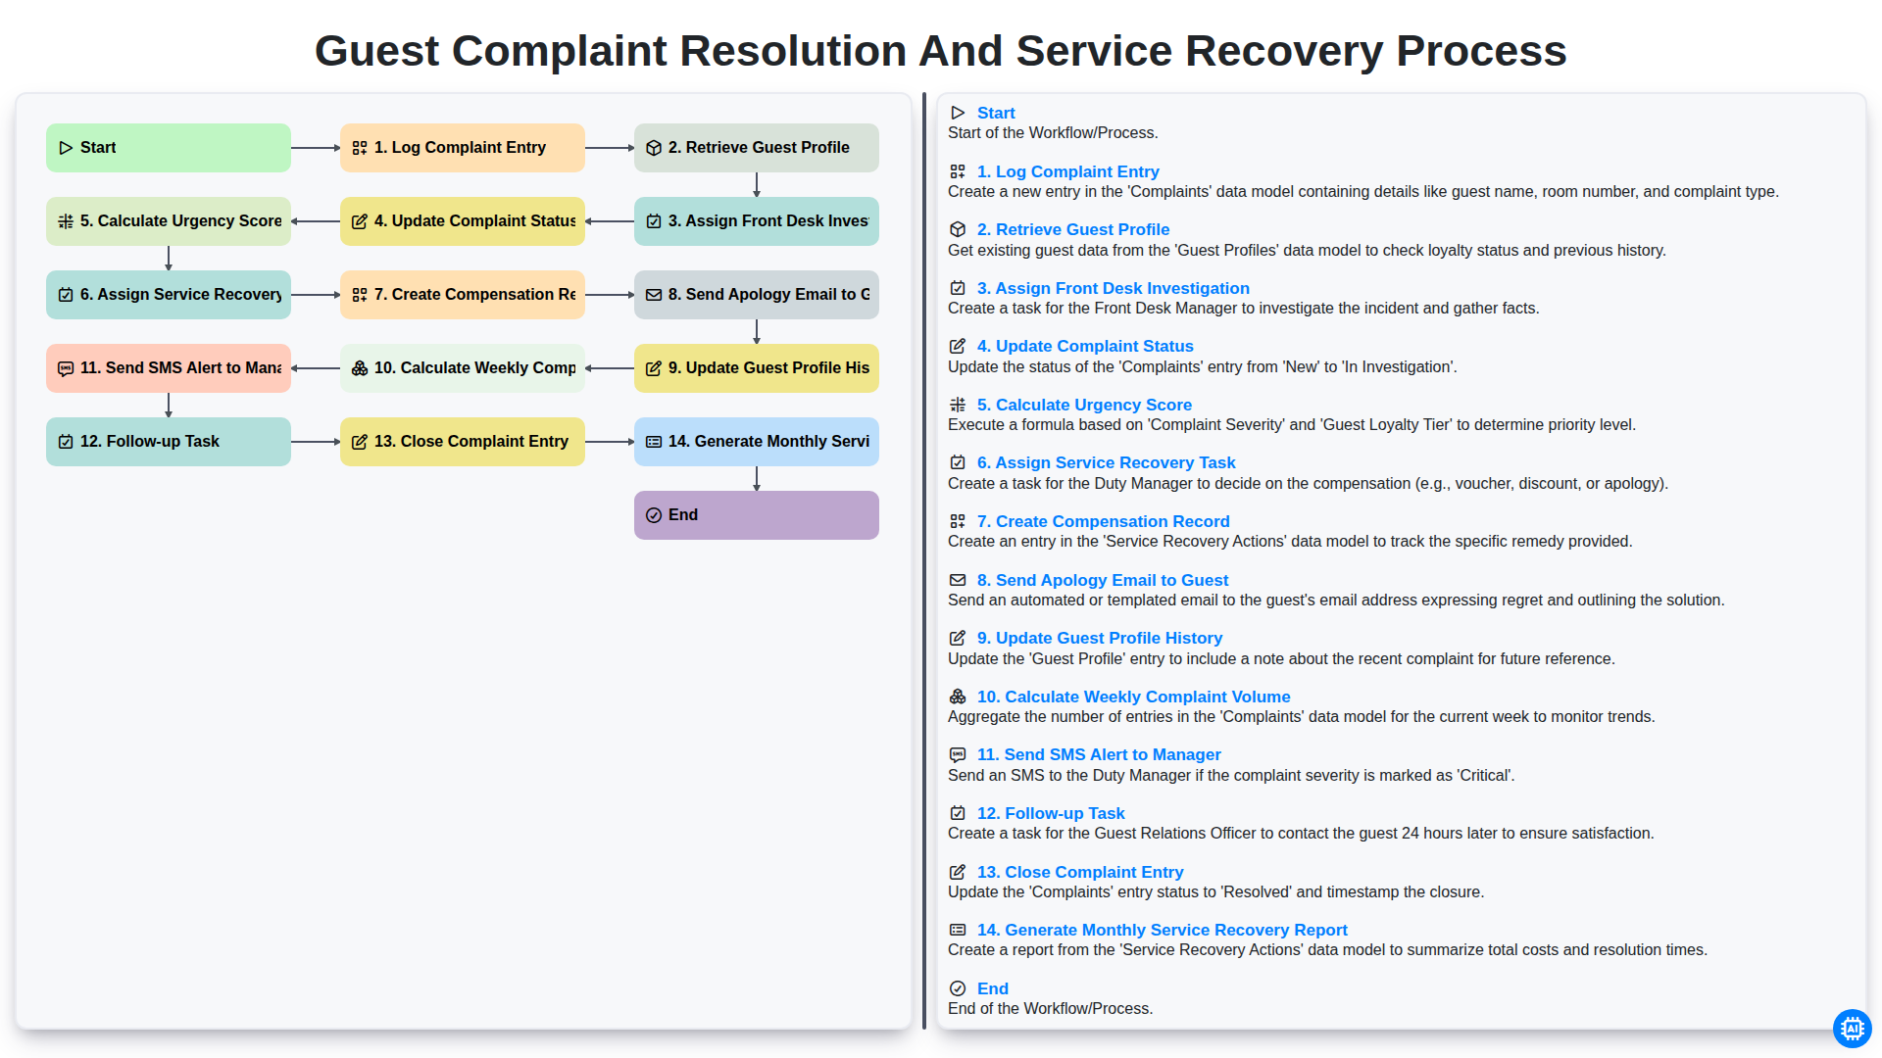Image resolution: width=1882 pixels, height=1058 pixels.
Task: Click the play icon beside Start in list
Action: [958, 113]
